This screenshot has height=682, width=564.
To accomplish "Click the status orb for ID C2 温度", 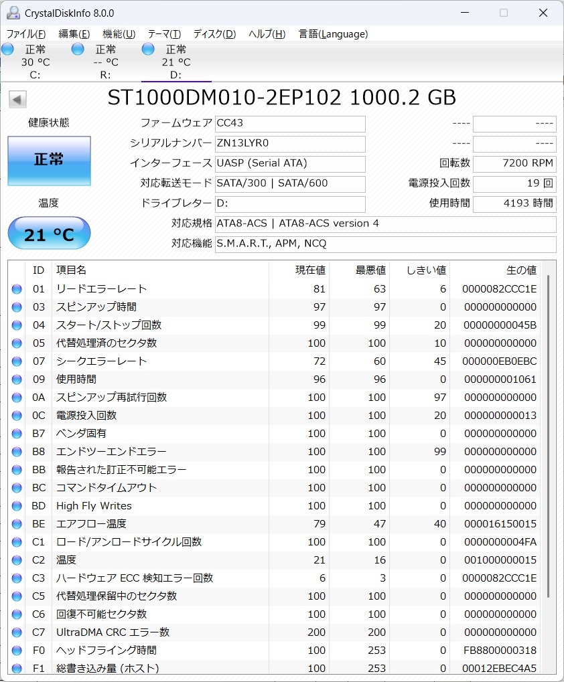I will pyautogui.click(x=17, y=560).
